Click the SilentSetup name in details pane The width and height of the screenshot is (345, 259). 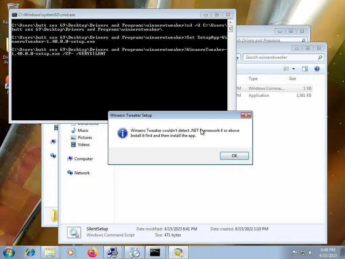[x=97, y=229]
